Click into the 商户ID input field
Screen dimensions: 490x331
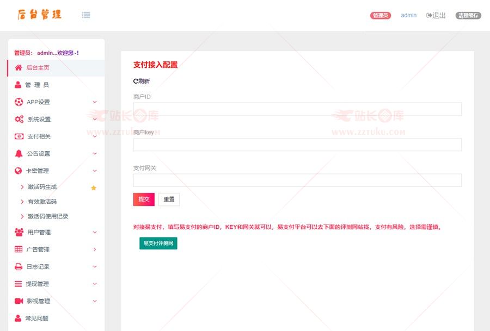click(297, 109)
